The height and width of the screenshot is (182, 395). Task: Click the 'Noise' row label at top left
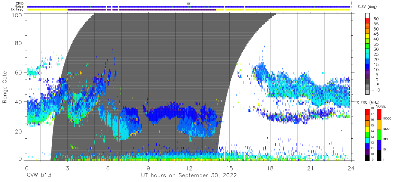(19, 6)
